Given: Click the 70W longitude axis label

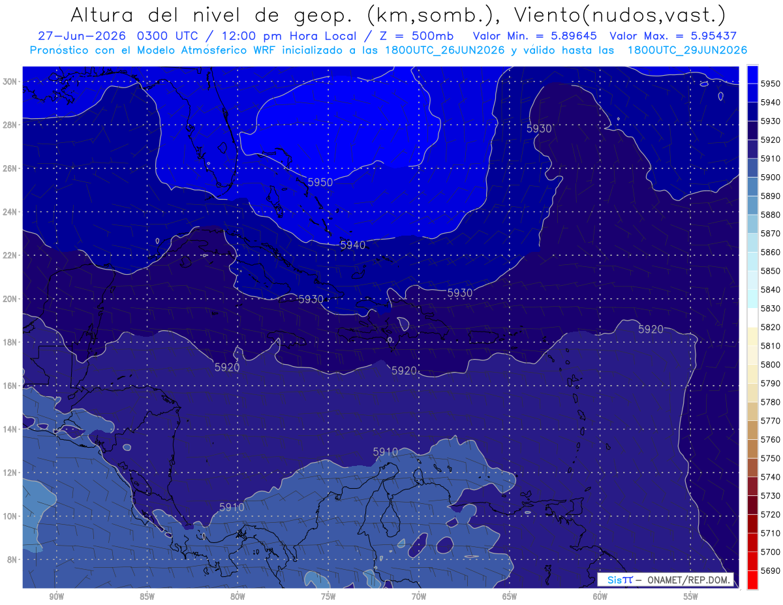Looking at the screenshot, I should point(419,597).
